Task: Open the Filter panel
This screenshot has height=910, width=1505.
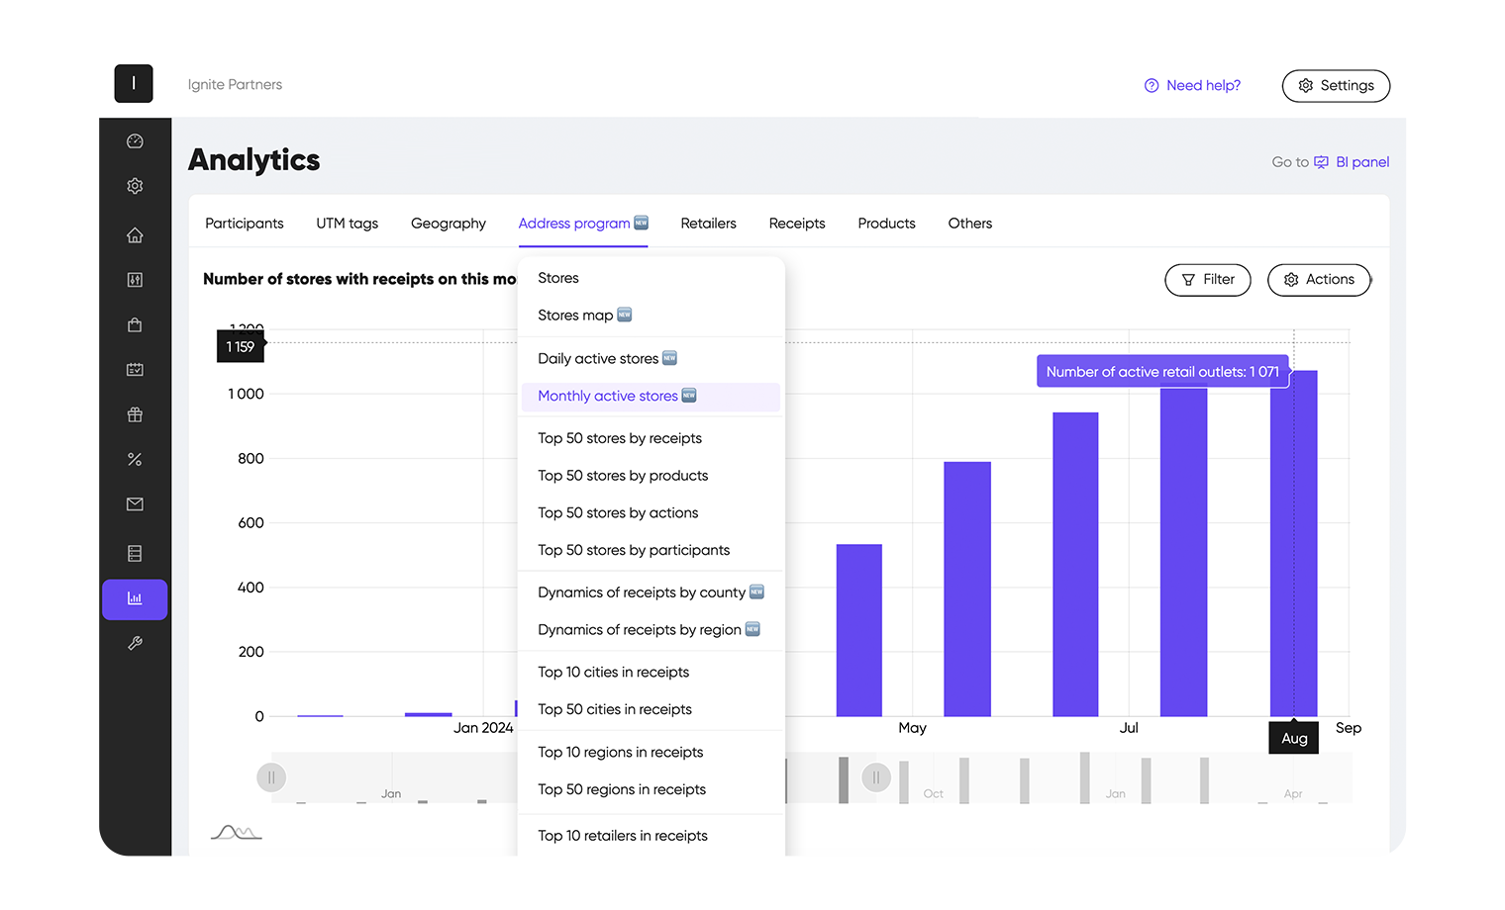Action: click(1207, 280)
